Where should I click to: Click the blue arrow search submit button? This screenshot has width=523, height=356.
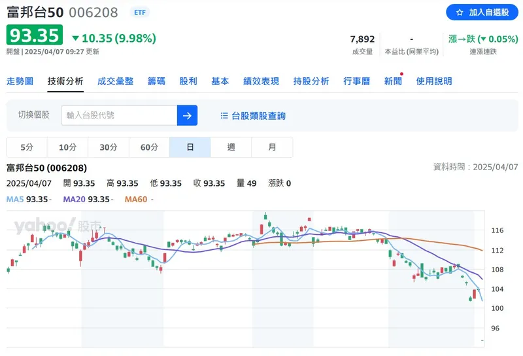(x=187, y=115)
